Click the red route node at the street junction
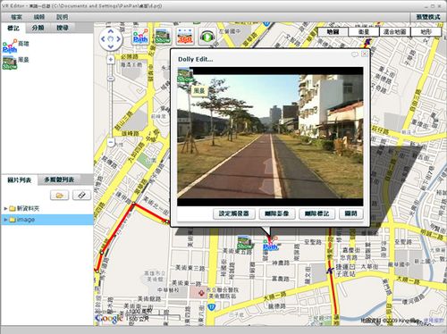Screen dimensions: 447x334 pos(133,204)
